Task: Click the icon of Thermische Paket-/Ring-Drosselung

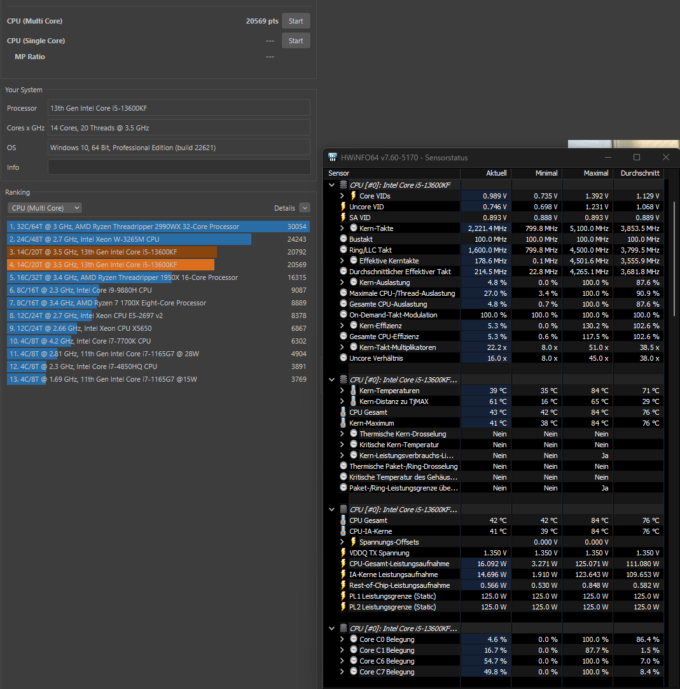Action: tap(343, 466)
